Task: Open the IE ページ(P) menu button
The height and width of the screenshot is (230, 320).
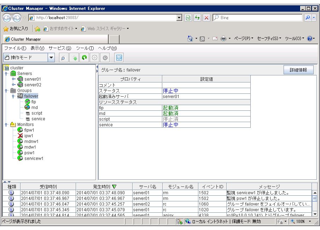Action: (244, 39)
